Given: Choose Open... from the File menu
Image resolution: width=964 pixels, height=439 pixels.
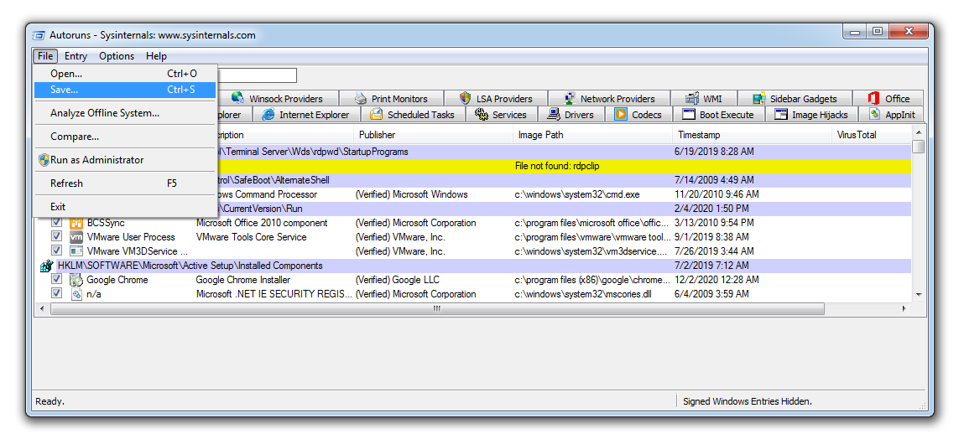Looking at the screenshot, I should click(125, 74).
